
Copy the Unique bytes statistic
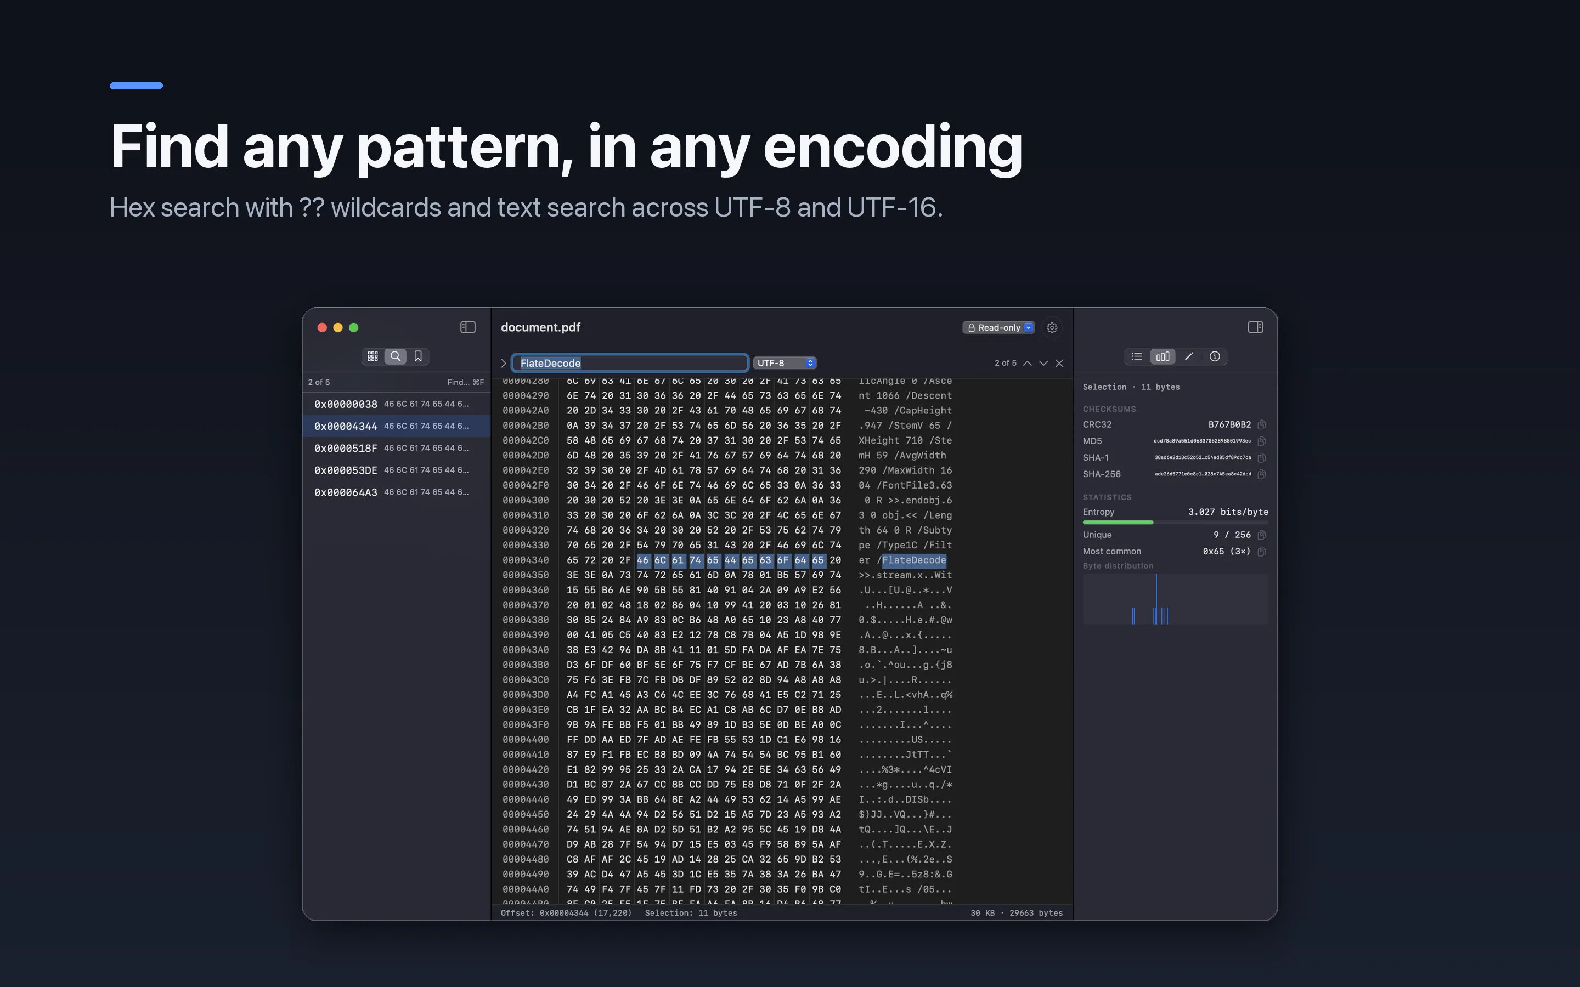(x=1261, y=535)
